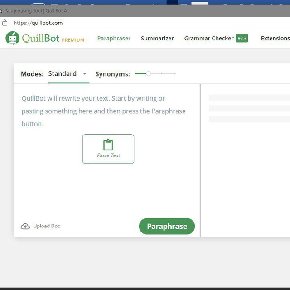Select the Standard mode

pyautogui.click(x=63, y=73)
